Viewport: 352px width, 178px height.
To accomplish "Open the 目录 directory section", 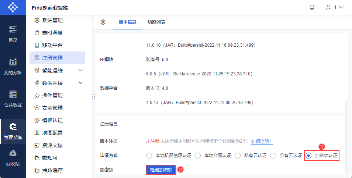I will coord(13,34).
